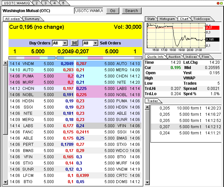The height and width of the screenshot is (187, 224).
Task: Click the order book scrollbar thumb
Action: pyautogui.click(x=6, y=100)
